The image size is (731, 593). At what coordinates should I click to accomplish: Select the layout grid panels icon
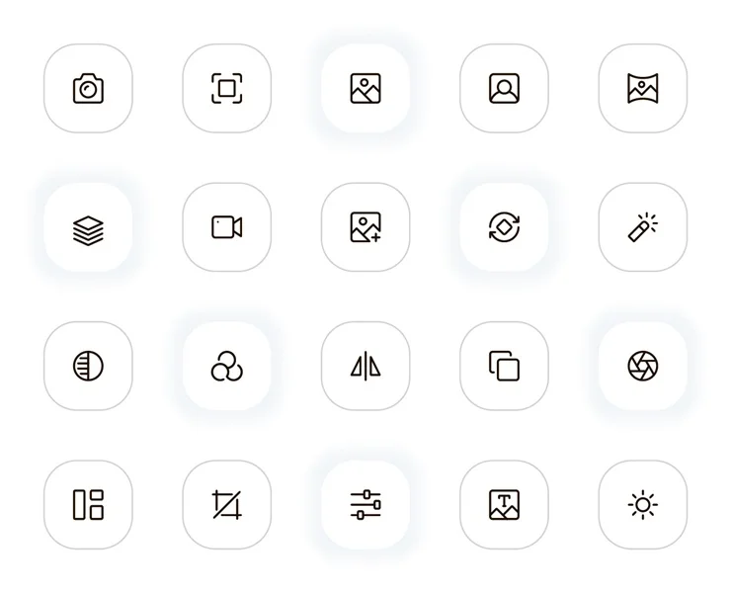point(88,504)
